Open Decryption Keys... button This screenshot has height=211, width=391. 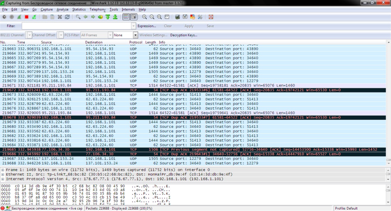184,35
